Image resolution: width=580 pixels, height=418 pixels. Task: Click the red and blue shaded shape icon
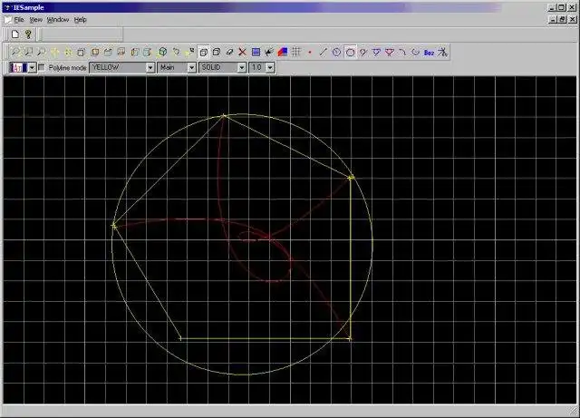click(283, 53)
